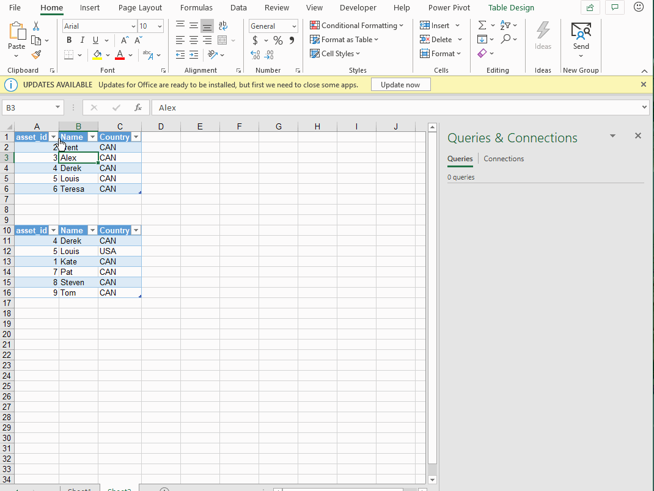654x491 pixels.
Task: Open the Country filter dropdown in row 1
Action: click(x=136, y=137)
